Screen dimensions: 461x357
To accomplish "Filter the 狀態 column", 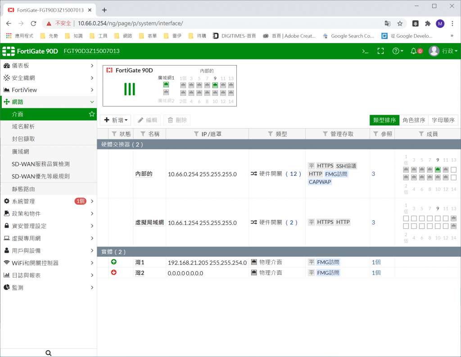I will click(114, 134).
